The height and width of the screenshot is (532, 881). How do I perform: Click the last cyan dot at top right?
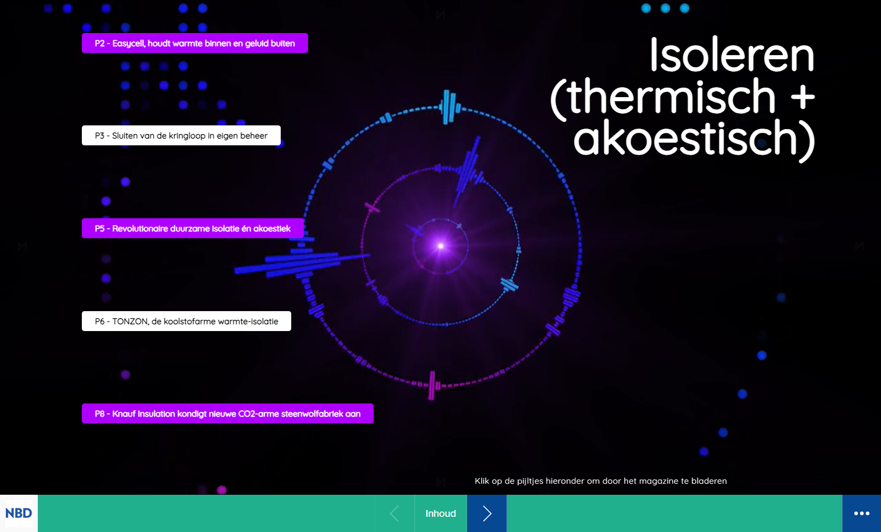[685, 8]
